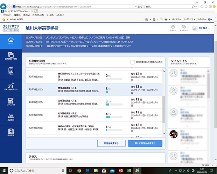Open the Tests (テスト) sidebar icon
The image size is (217, 174).
pyautogui.click(x=11, y=70)
